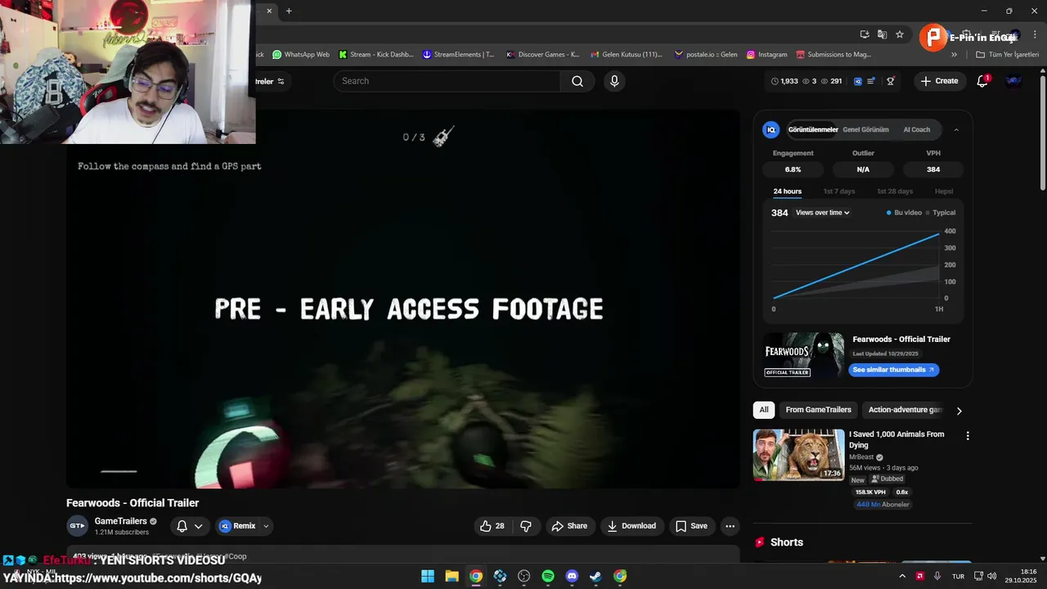1047x589 pixels.
Task: Click the vidIQ logo in top stats bar
Action: point(858,81)
